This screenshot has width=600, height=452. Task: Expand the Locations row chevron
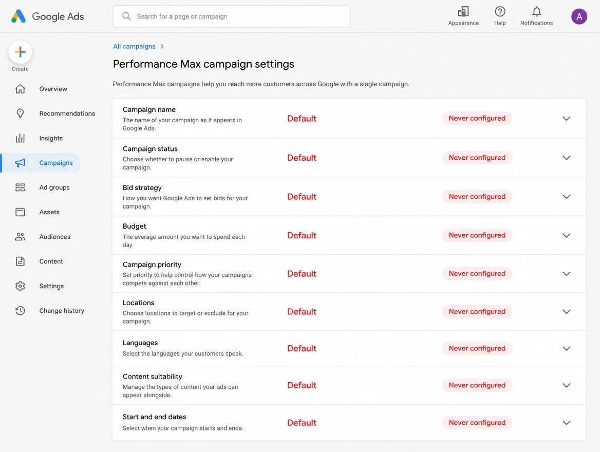(x=566, y=312)
